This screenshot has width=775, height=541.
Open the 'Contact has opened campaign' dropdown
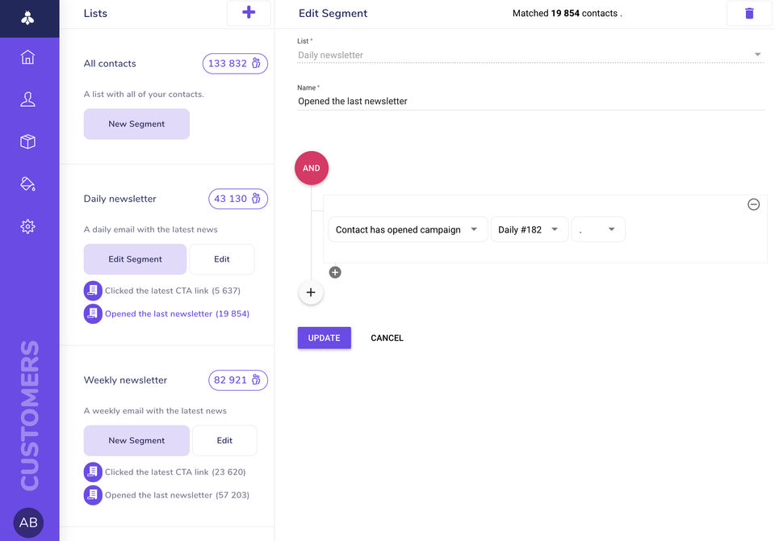coord(408,230)
